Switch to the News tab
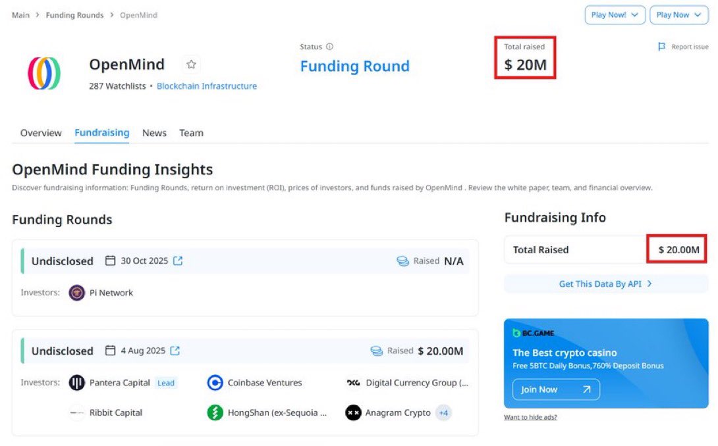 tap(154, 133)
